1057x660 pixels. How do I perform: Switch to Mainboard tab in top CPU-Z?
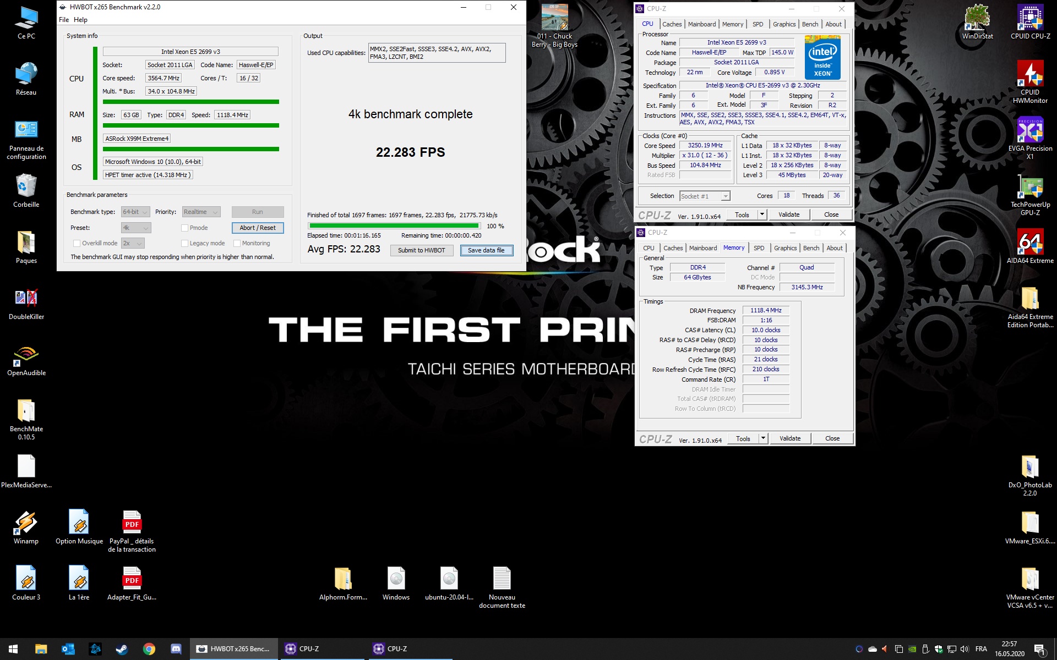pos(702,24)
